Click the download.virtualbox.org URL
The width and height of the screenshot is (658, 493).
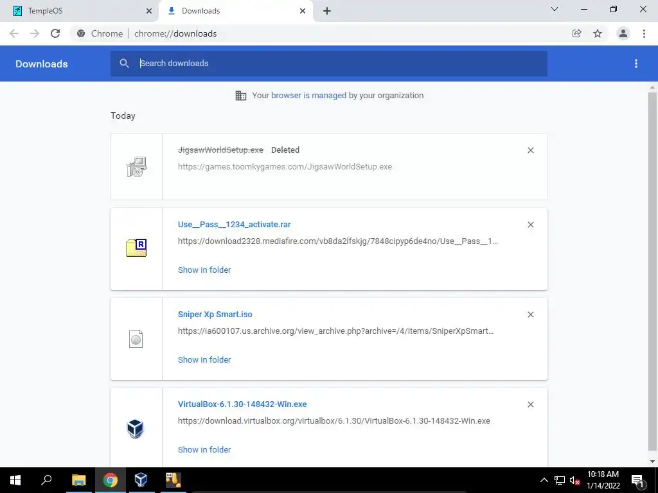pyautogui.click(x=334, y=421)
